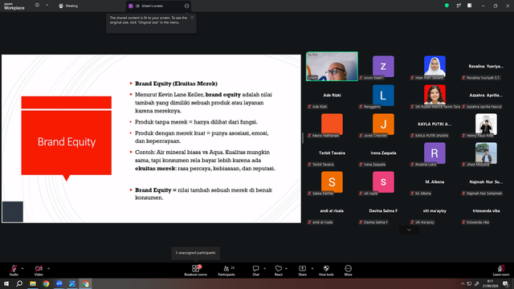Click the trizwanda vika name tile
Viewport: 514px width, 289px height.
(x=486, y=210)
